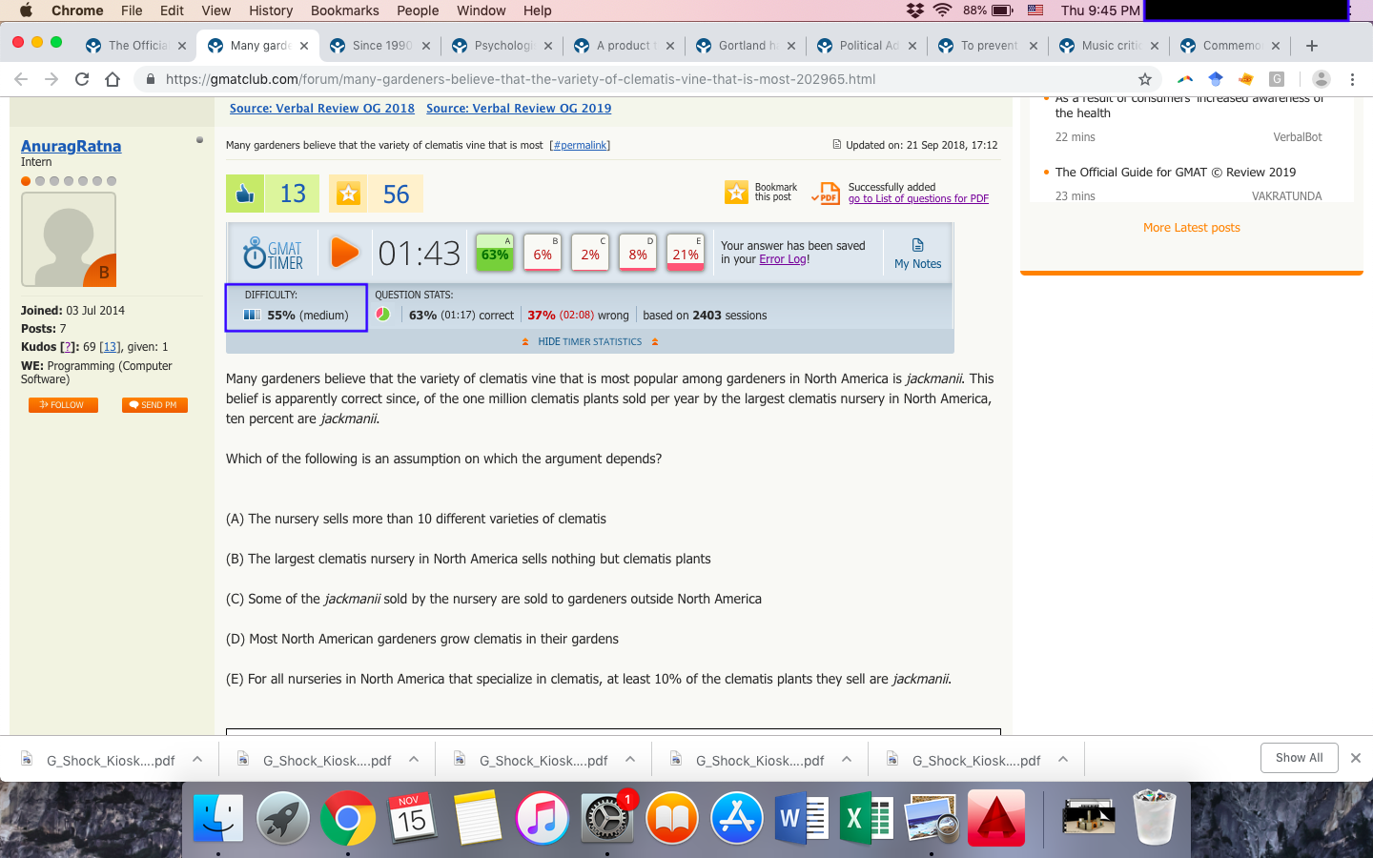
Task: Select answer choice B in timer
Action: coord(543,254)
